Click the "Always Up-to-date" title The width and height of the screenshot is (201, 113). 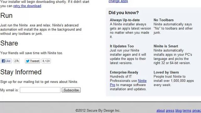click(x=125, y=20)
